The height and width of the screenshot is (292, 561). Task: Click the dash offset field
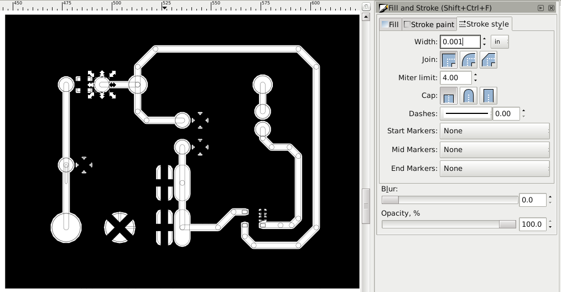pyautogui.click(x=506, y=114)
